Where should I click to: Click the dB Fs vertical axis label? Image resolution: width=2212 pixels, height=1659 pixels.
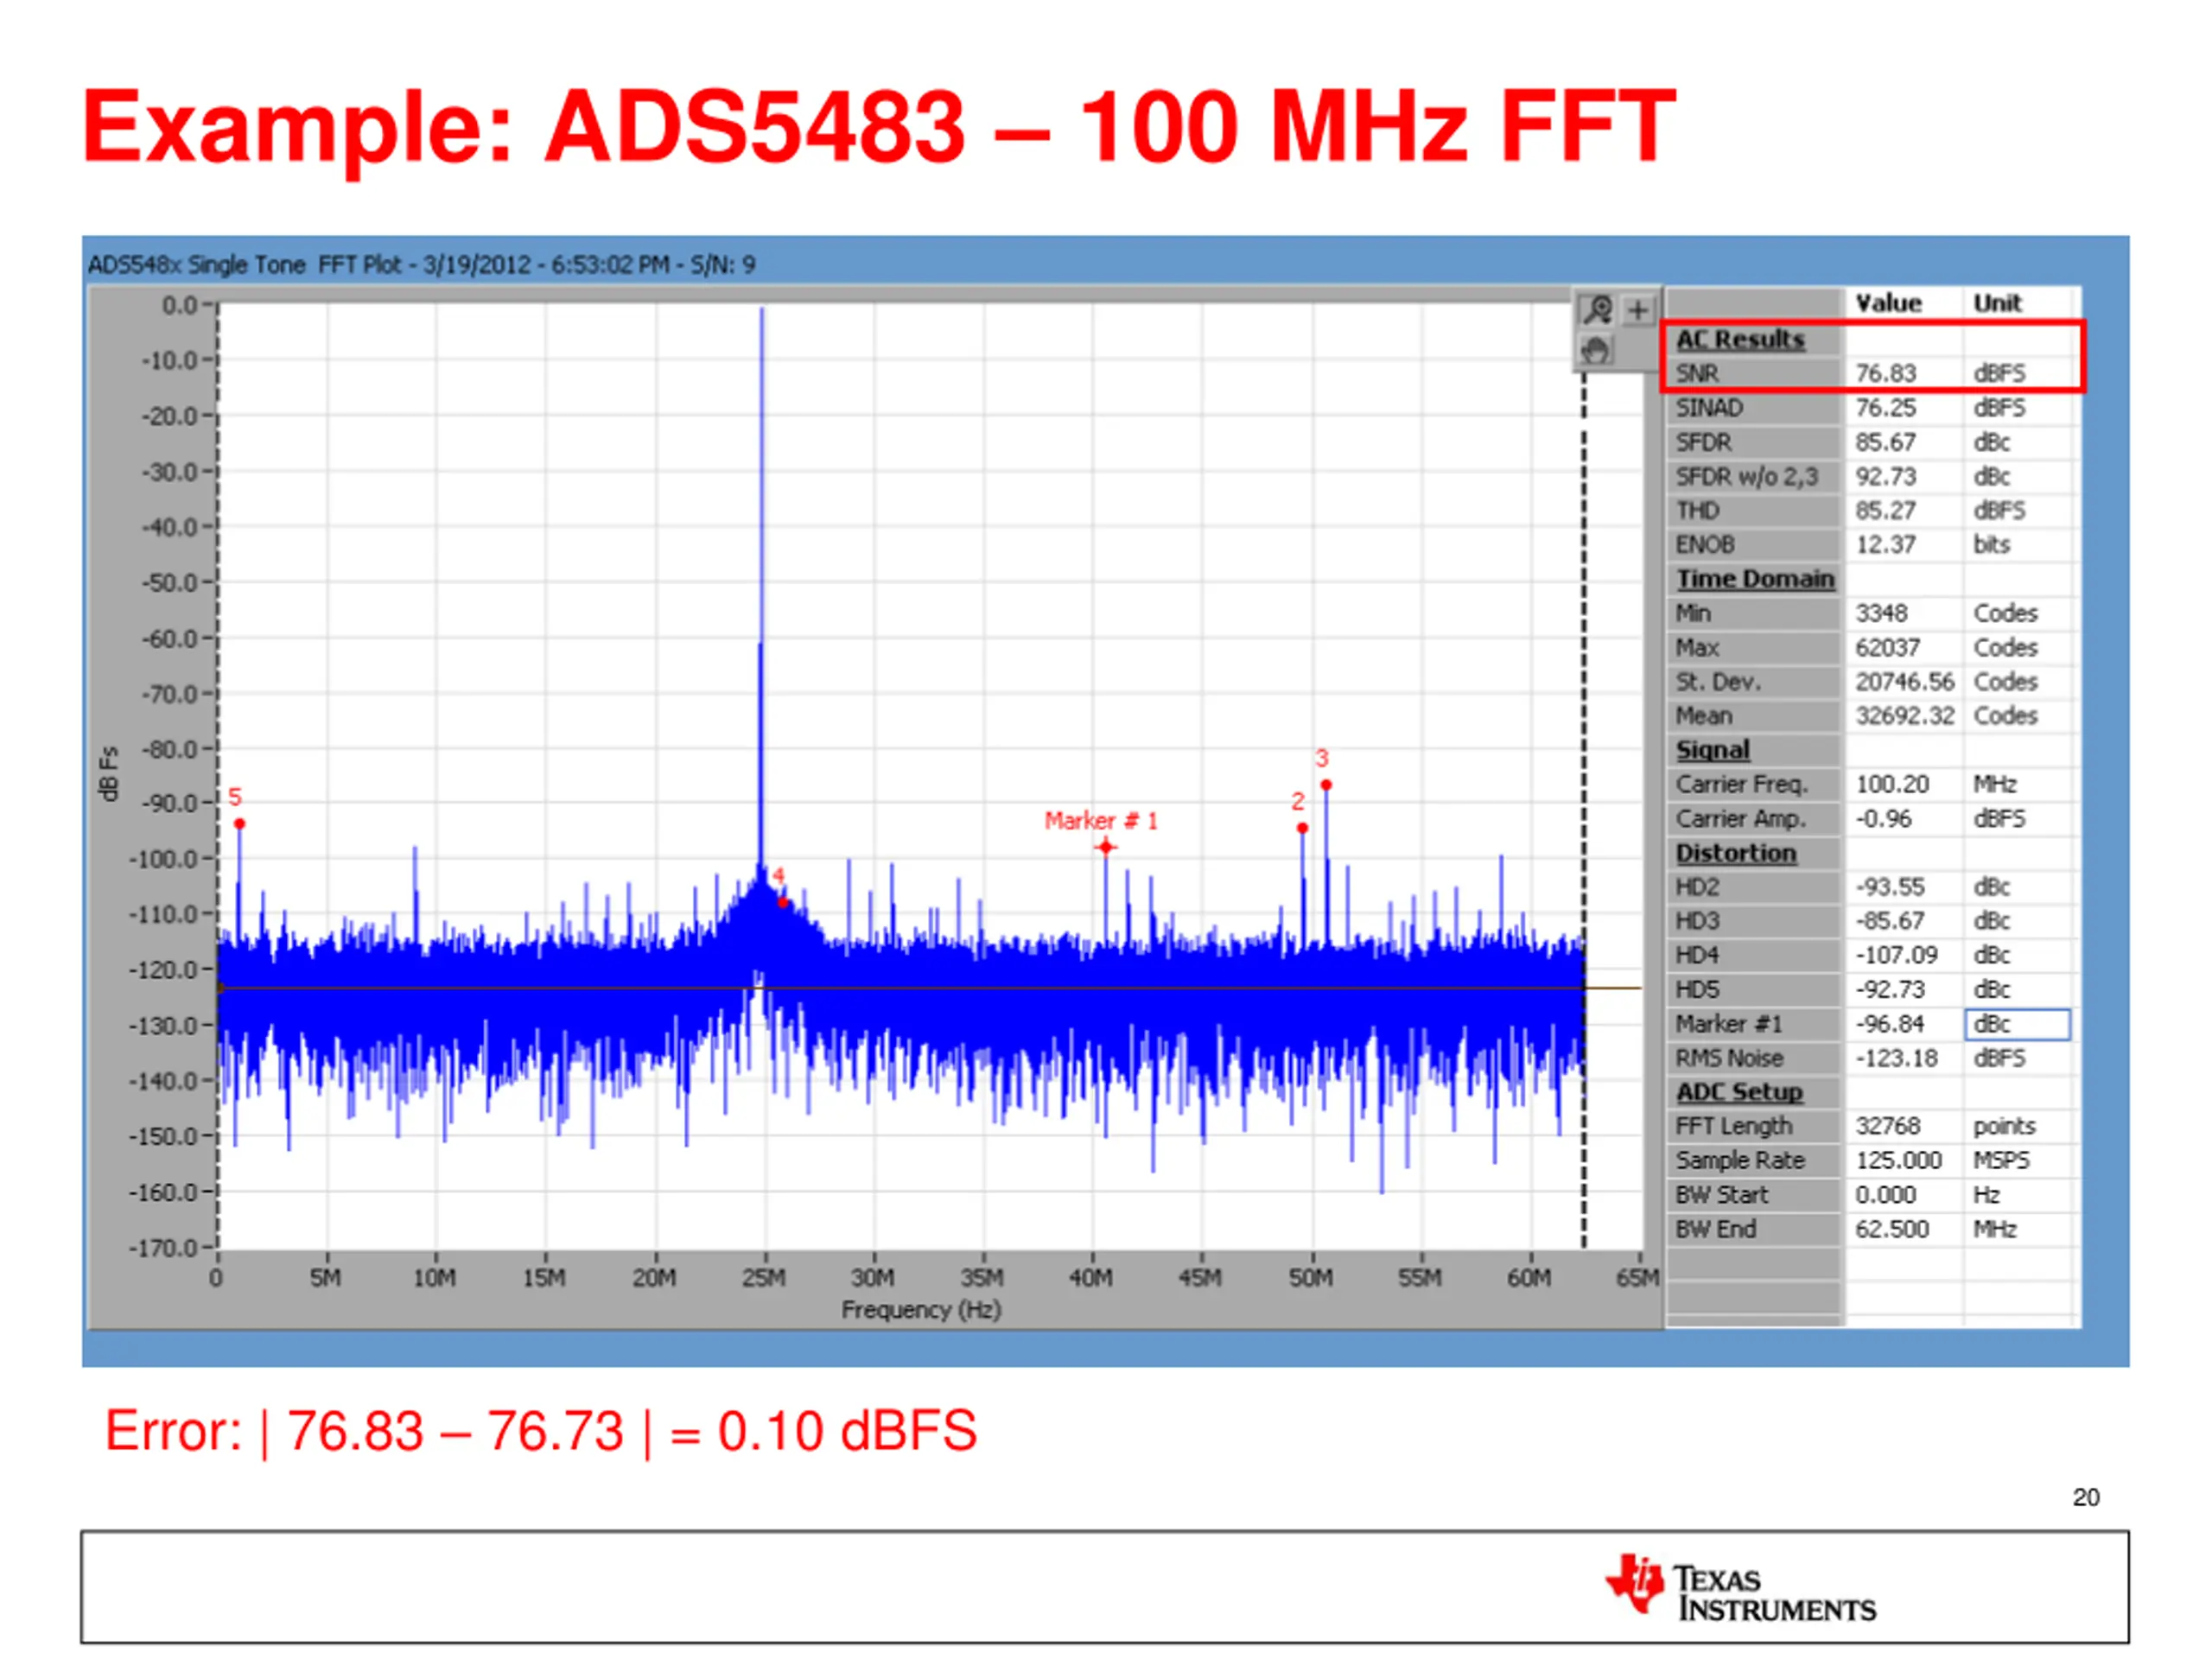pyautogui.click(x=108, y=774)
